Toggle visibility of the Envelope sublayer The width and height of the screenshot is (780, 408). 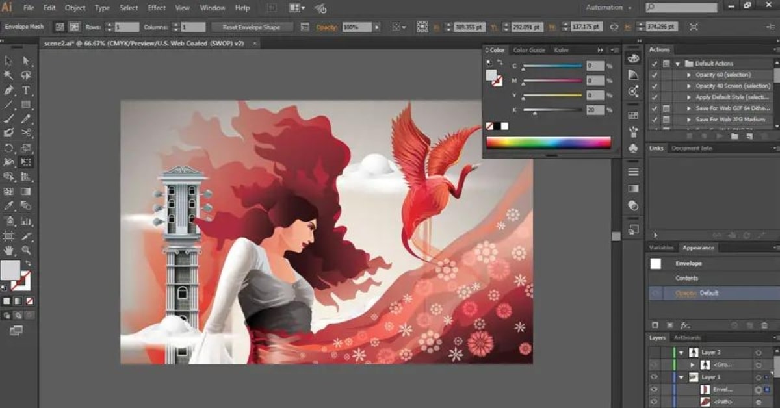[655, 389]
